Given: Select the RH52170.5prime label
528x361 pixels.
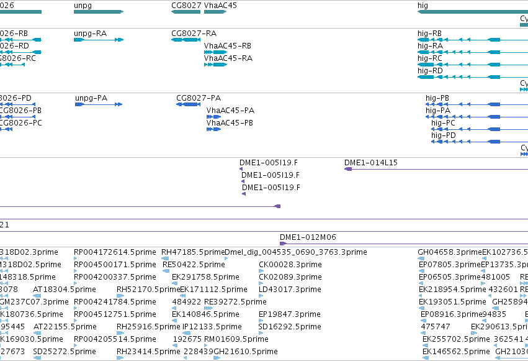Looking at the screenshot, I should pyautogui.click(x=148, y=290).
